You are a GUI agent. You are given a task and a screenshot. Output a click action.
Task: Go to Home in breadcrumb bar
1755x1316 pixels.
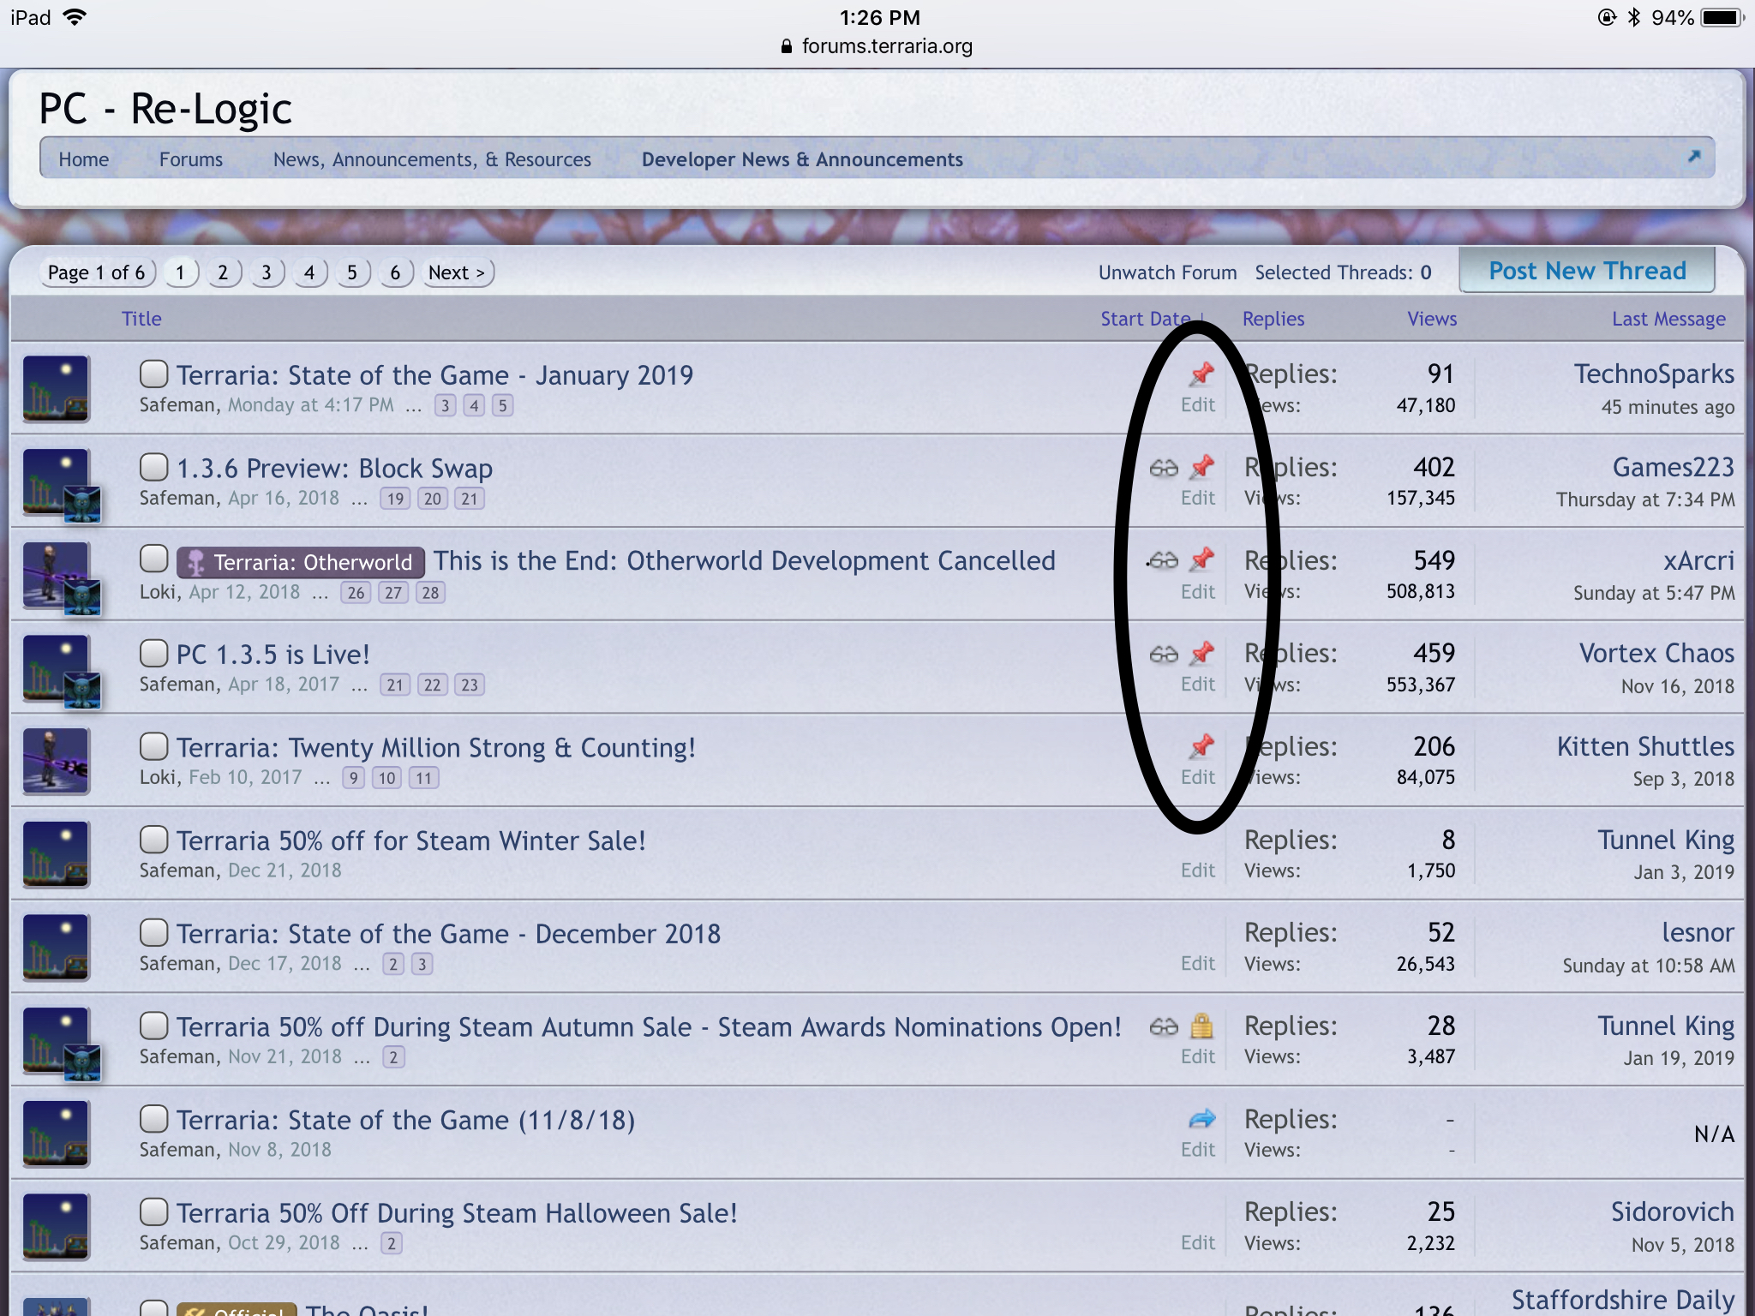click(84, 159)
